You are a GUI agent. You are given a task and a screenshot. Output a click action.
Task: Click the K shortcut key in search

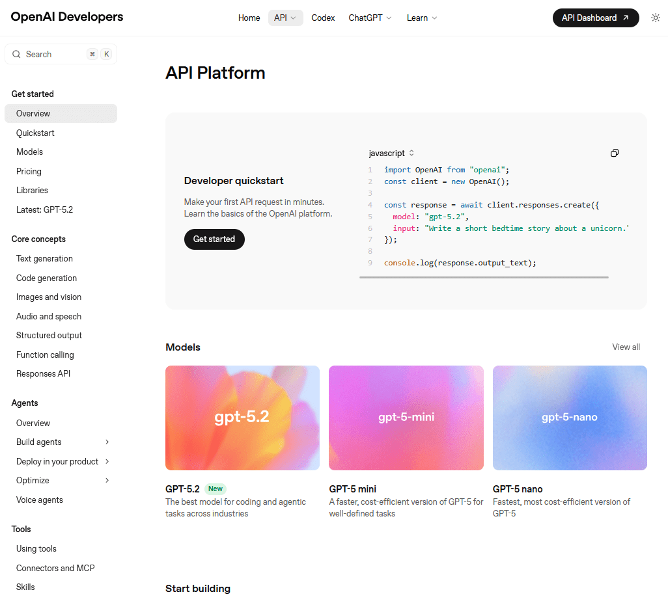[107, 54]
